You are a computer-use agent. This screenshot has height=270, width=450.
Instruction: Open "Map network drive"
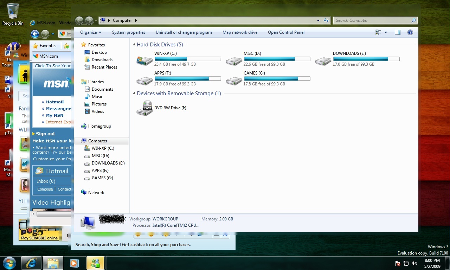[240, 32]
